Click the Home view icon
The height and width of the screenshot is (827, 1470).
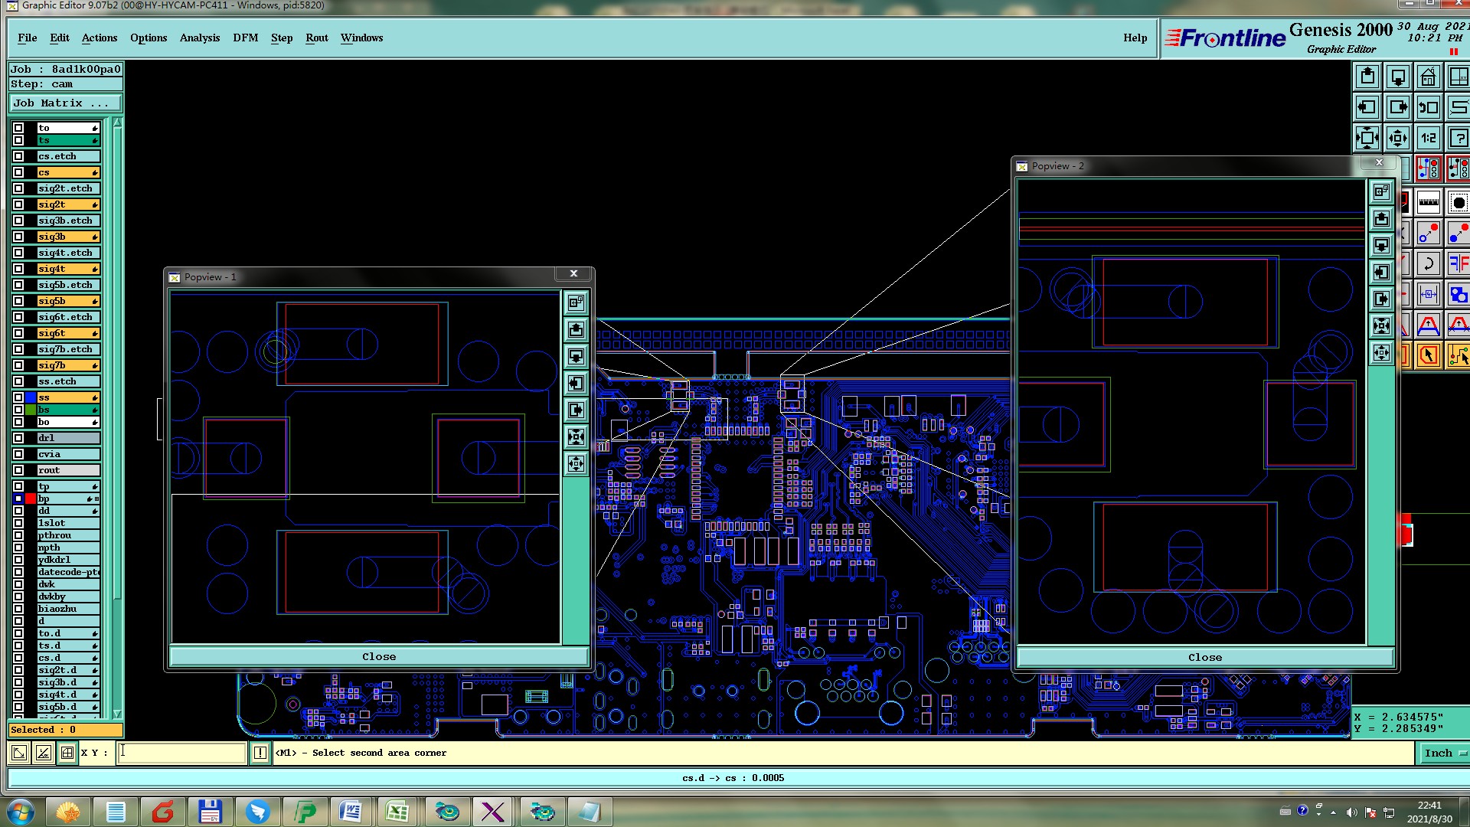pos(1428,77)
